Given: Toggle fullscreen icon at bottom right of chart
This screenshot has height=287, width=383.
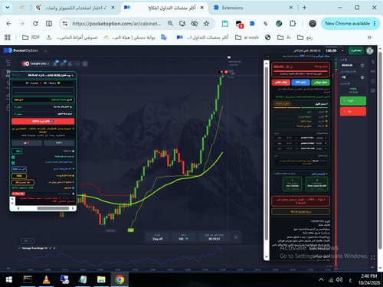Looking at the screenshot, I should coord(373,258).
